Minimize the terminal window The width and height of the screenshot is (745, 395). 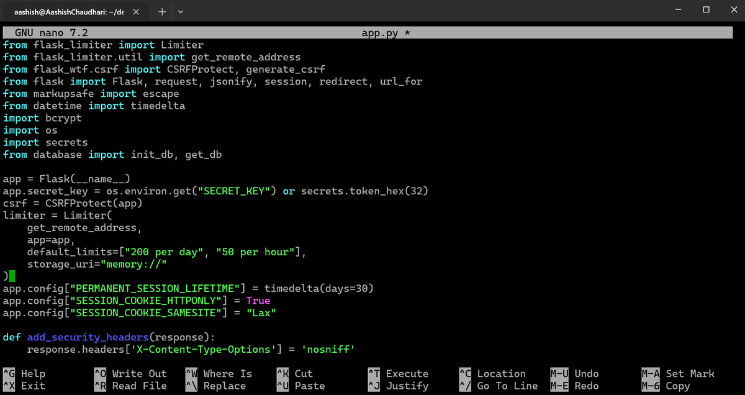677,10
